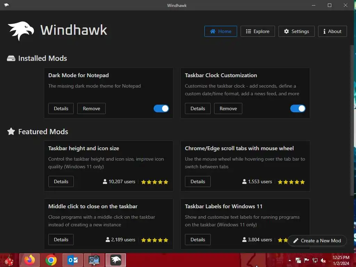The width and height of the screenshot is (356, 267).
Task: Open the Settings tab
Action: pos(296,31)
